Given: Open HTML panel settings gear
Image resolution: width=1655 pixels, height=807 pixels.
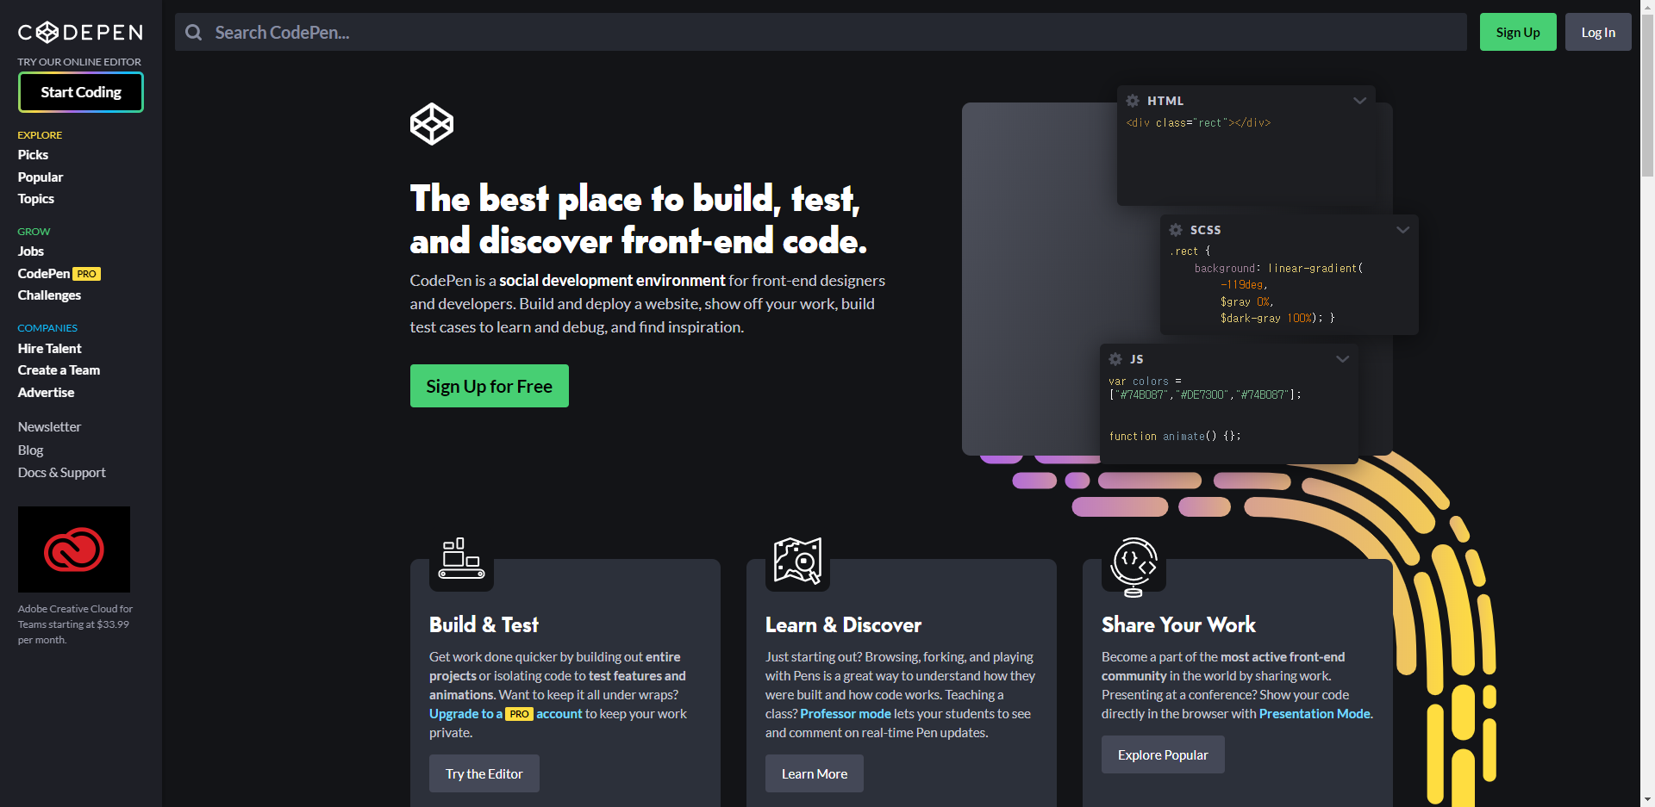Looking at the screenshot, I should 1133,101.
